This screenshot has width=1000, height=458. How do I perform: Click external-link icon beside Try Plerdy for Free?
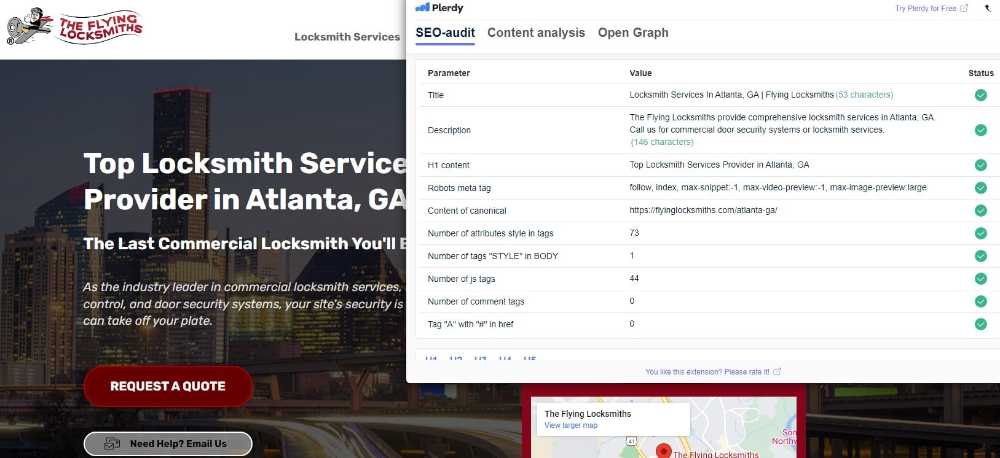pyautogui.click(x=964, y=8)
